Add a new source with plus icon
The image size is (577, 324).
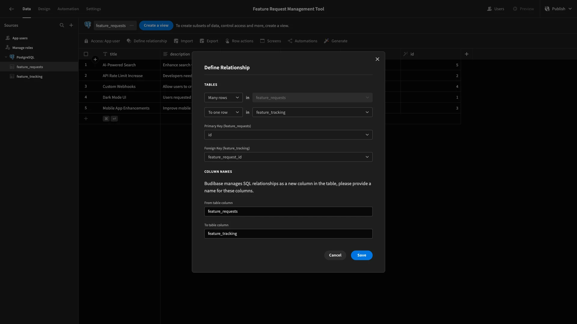click(71, 25)
